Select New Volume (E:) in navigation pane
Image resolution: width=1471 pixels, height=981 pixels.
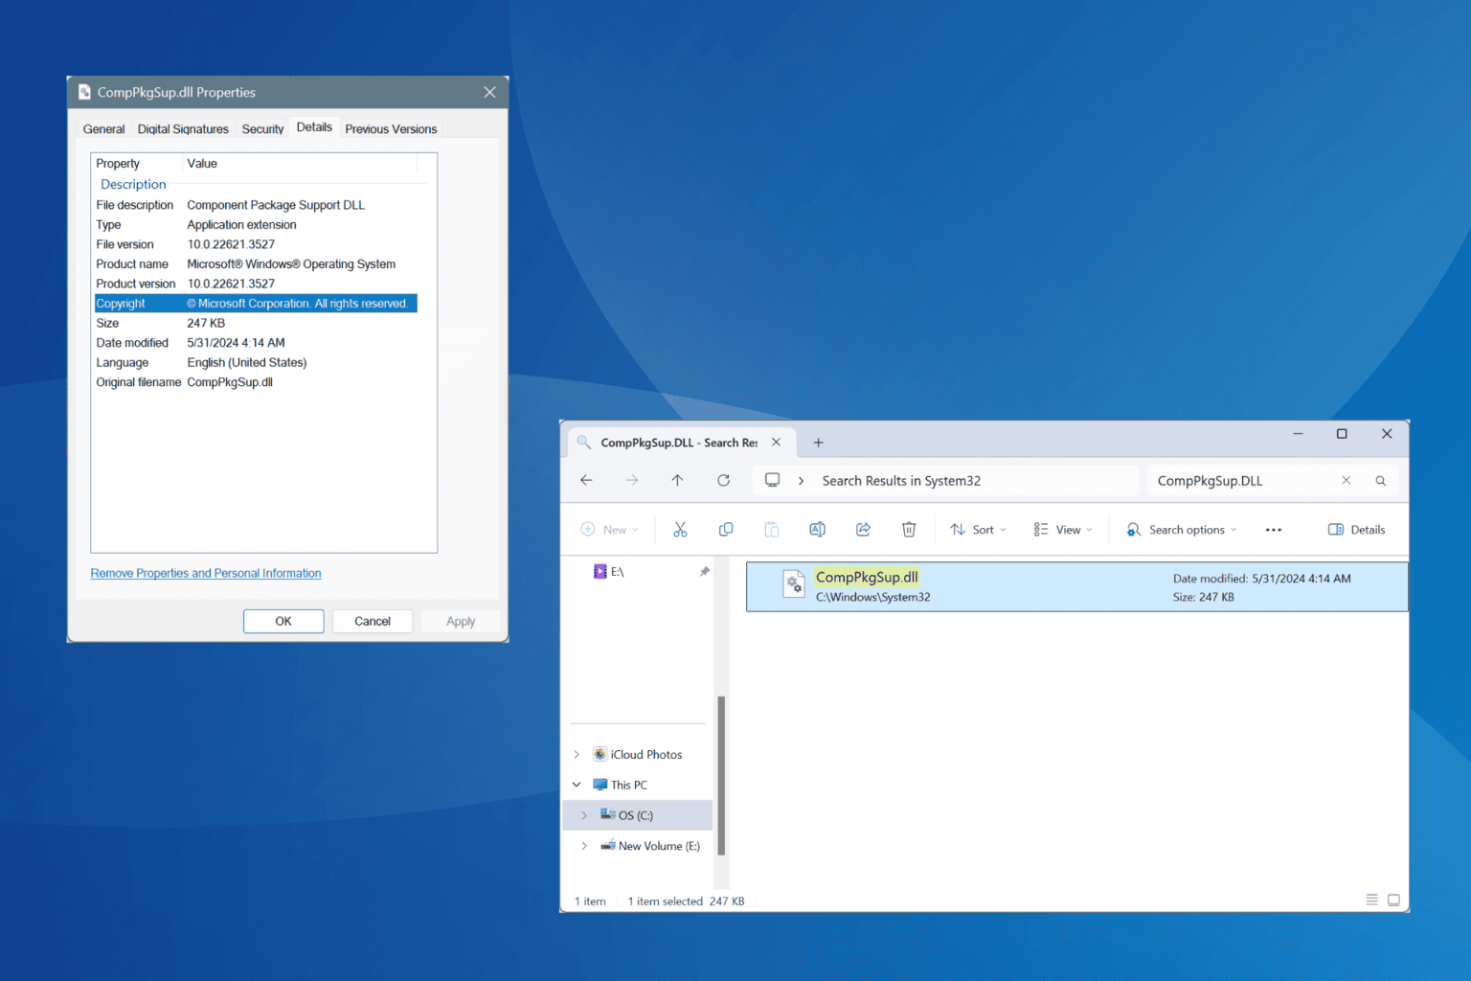click(x=650, y=846)
